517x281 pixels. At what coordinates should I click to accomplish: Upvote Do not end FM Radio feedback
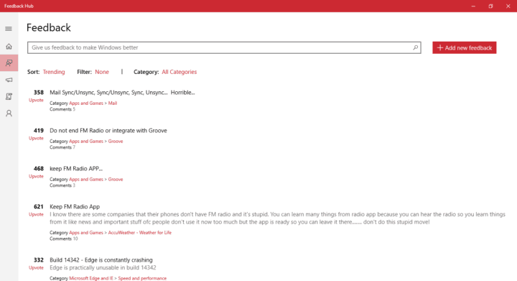(x=36, y=138)
